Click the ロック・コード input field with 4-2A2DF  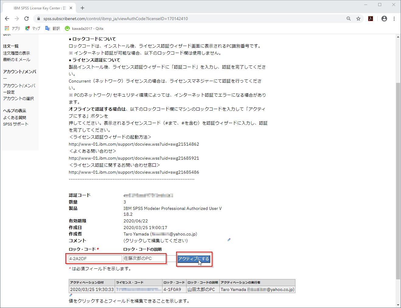(95, 259)
